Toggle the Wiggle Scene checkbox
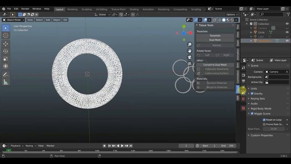291x164 pixels. pyautogui.click(x=252, y=113)
